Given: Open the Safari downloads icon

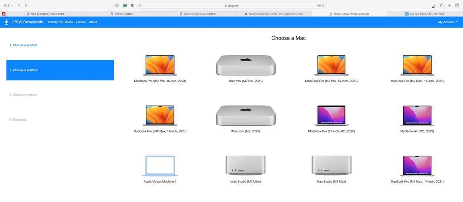Looking at the screenshot, I should pos(434,5).
